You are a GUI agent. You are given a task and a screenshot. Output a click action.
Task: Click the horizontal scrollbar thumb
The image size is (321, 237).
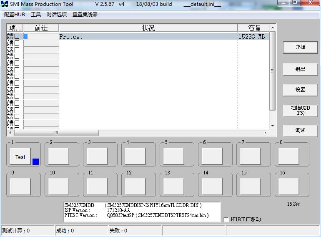(56, 133)
